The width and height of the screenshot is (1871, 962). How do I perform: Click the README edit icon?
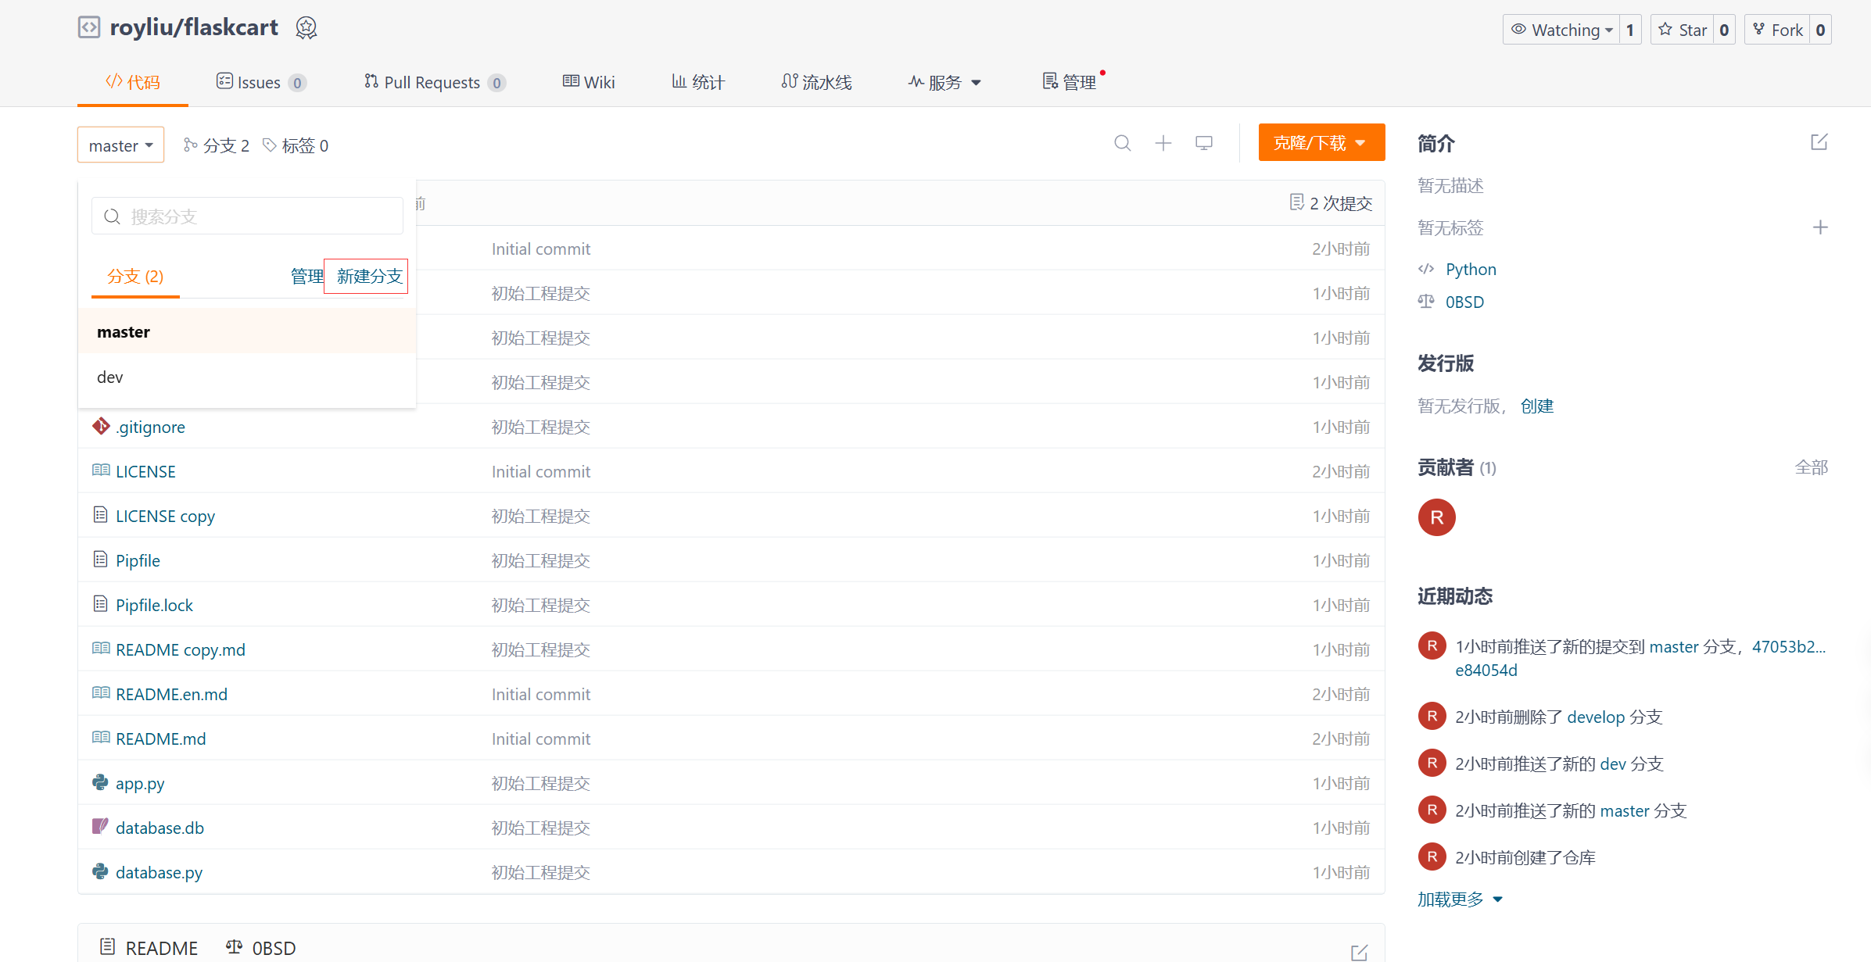[1359, 952]
